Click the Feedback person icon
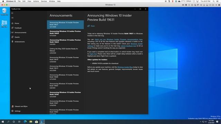The image size is (221, 124). 12,28
